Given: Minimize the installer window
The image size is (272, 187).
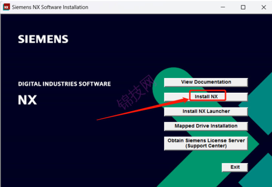Looking at the screenshot, I should point(223,7).
